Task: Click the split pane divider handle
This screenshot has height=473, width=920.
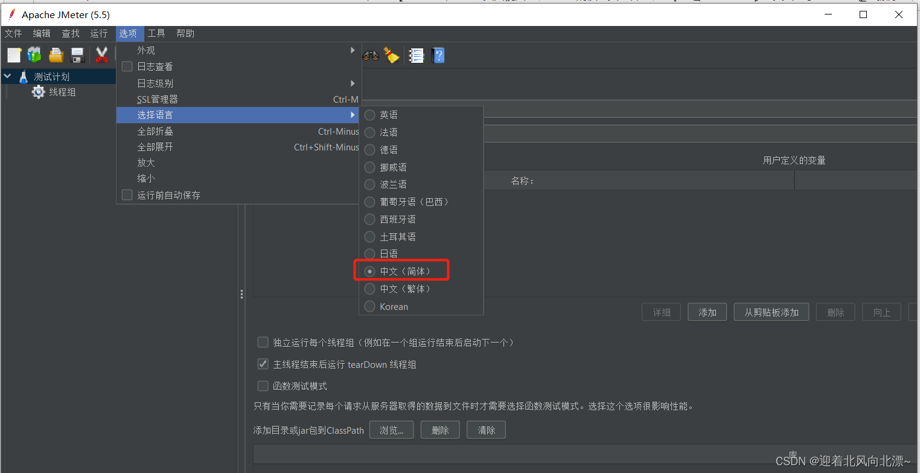Action: click(x=241, y=294)
